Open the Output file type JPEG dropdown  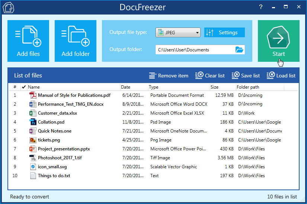click(178, 32)
